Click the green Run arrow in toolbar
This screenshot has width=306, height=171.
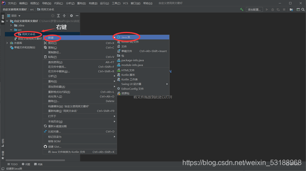[x=267, y=9]
